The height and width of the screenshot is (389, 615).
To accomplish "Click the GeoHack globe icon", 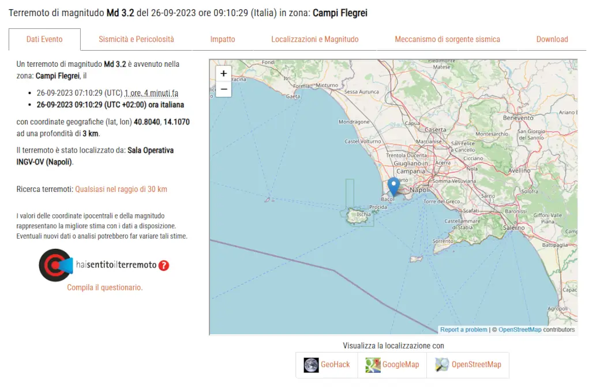I will (x=312, y=365).
